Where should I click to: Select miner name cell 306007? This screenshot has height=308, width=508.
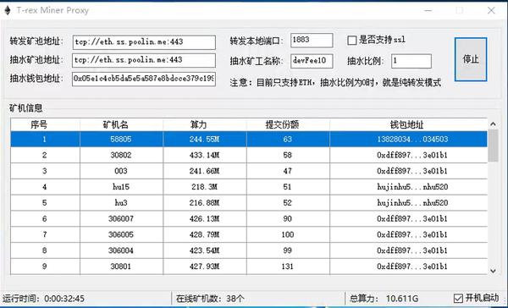coord(121,218)
